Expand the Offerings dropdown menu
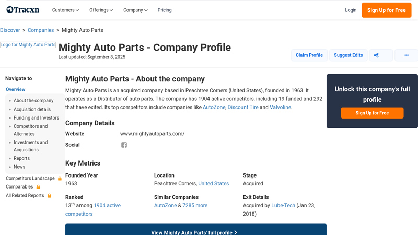The width and height of the screenshot is (418, 235). click(101, 10)
